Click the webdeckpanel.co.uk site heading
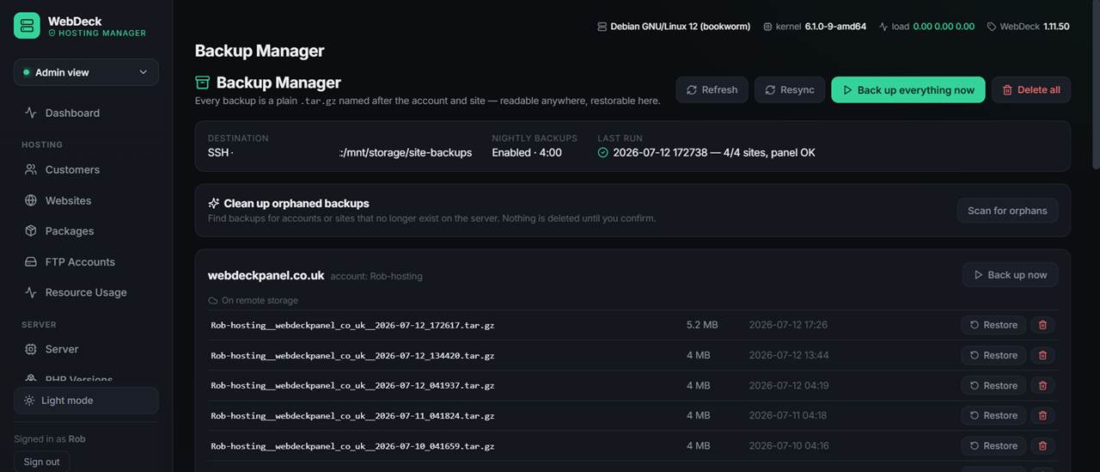The image size is (1100, 472). click(266, 275)
